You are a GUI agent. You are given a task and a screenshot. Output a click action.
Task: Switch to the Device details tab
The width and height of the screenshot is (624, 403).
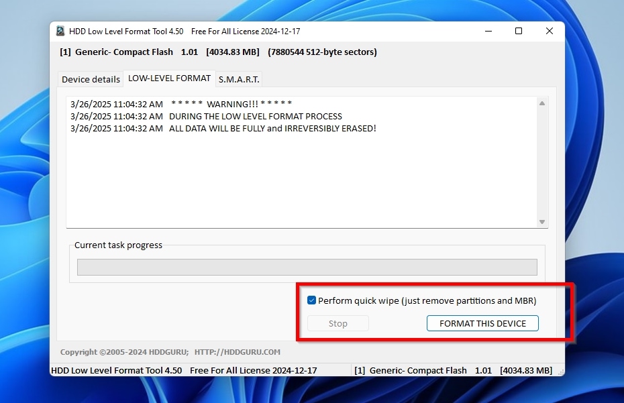pos(90,78)
